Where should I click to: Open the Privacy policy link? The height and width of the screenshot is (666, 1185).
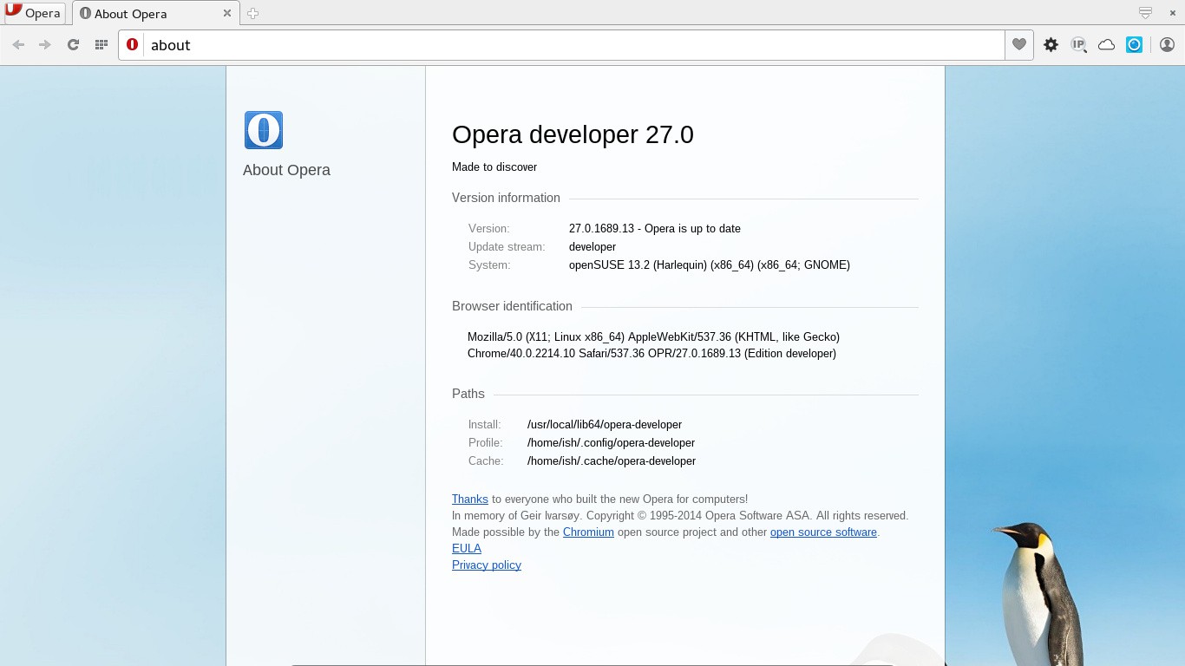[487, 565]
